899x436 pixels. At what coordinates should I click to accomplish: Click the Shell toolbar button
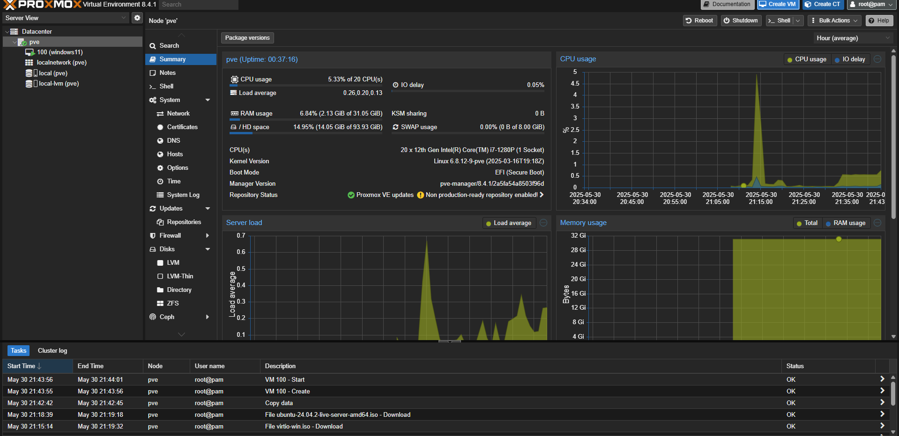click(x=780, y=21)
